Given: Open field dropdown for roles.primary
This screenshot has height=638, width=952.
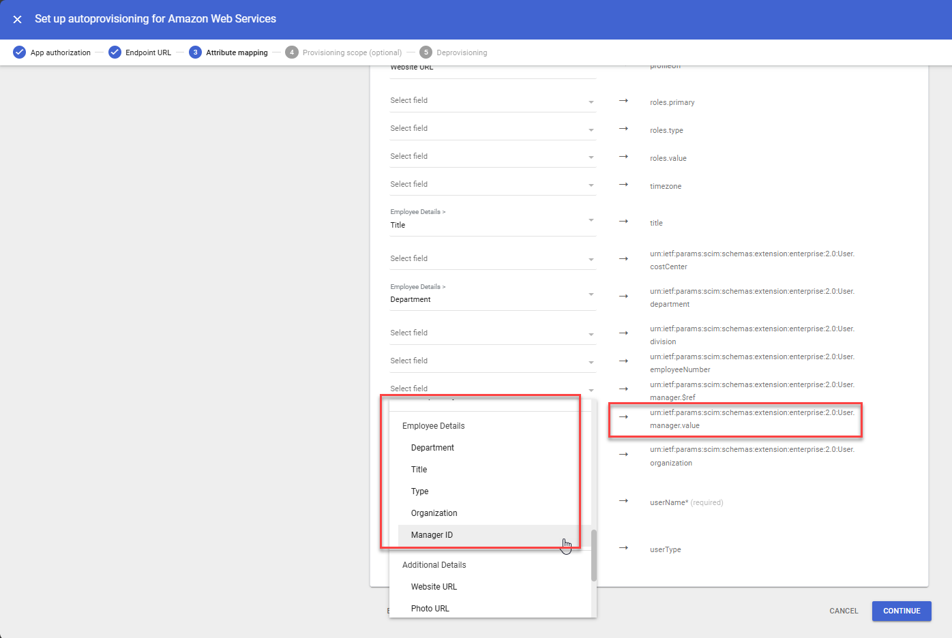Looking at the screenshot, I should click(x=493, y=101).
